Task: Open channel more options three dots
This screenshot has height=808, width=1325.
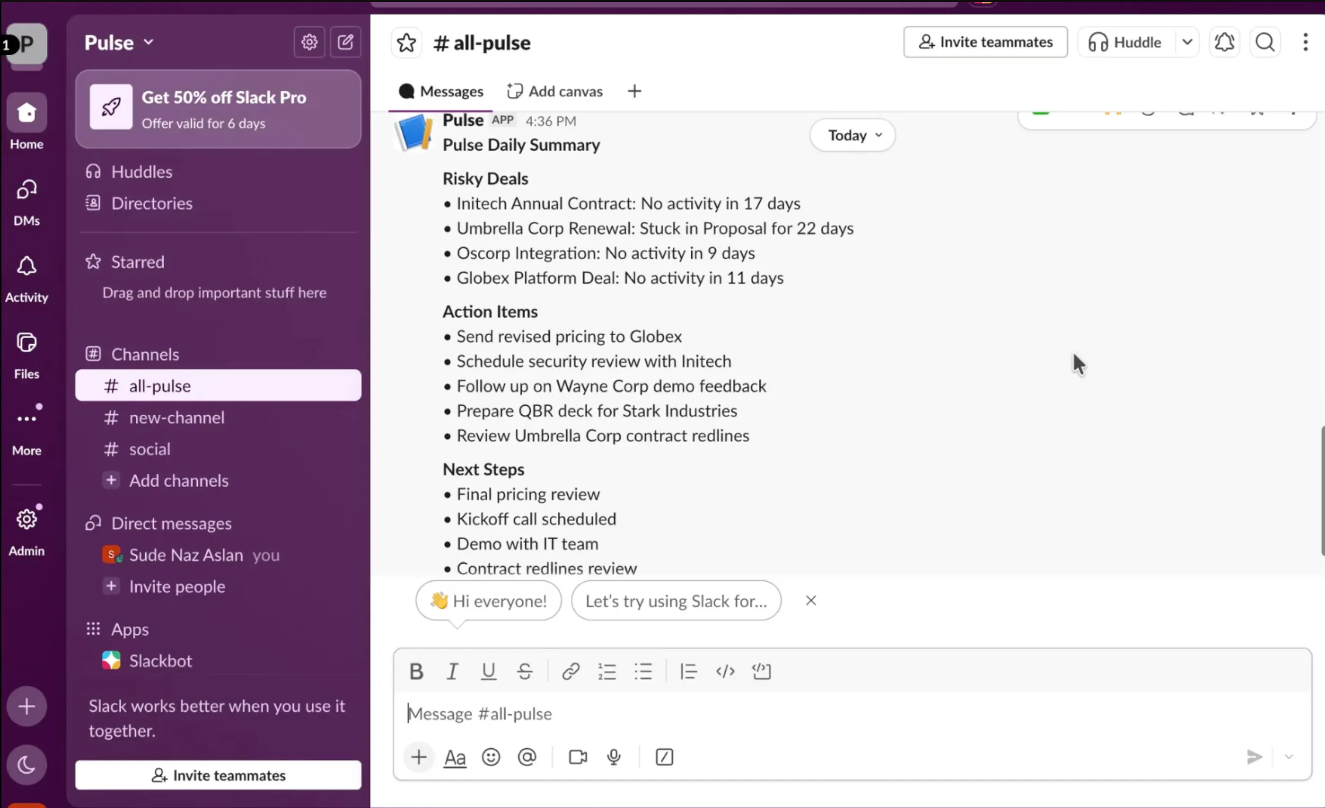Action: (x=1305, y=42)
